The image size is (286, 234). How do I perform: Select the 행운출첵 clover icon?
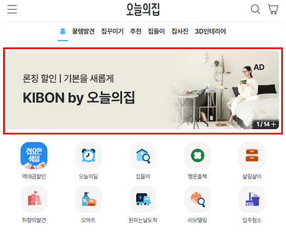[198, 155]
